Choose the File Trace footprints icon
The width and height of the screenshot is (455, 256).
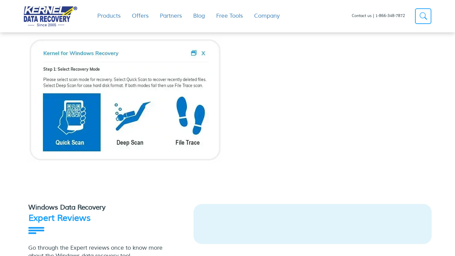tap(190, 115)
